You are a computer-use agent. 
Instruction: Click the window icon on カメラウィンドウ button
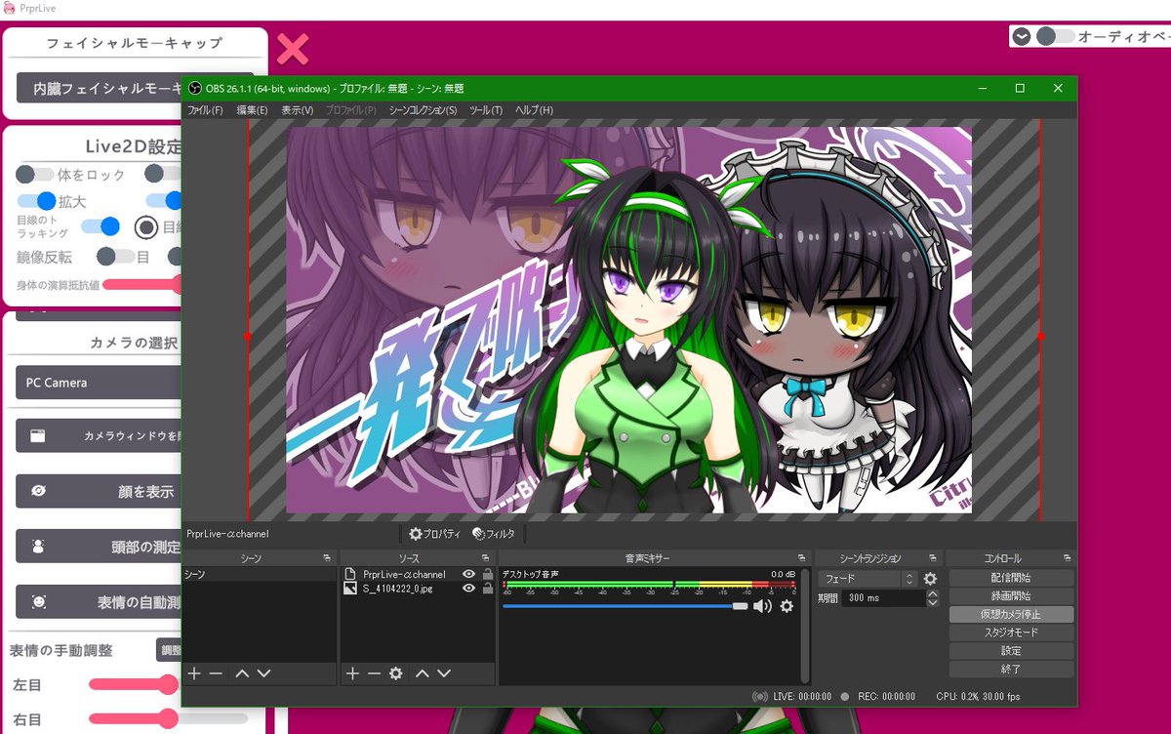tap(37, 435)
